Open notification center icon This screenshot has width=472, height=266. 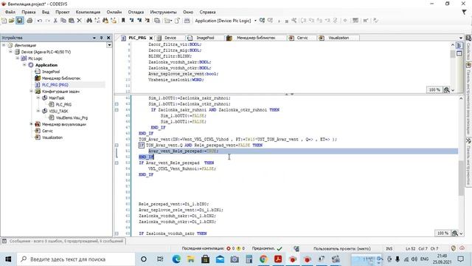(x=460, y=259)
